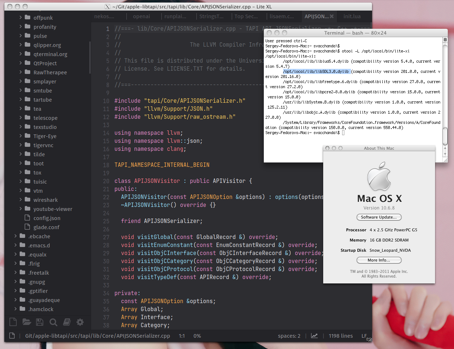This screenshot has width=454, height=349.
Task: Click Version 10.6.8 text in About This Mac
Action: [379, 208]
